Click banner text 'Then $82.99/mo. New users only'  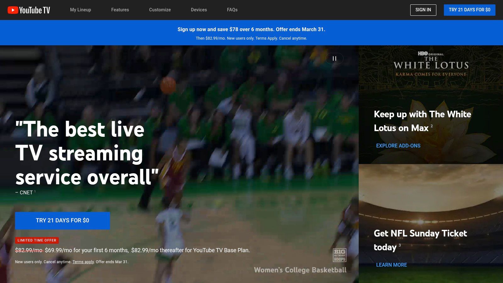tap(251, 38)
